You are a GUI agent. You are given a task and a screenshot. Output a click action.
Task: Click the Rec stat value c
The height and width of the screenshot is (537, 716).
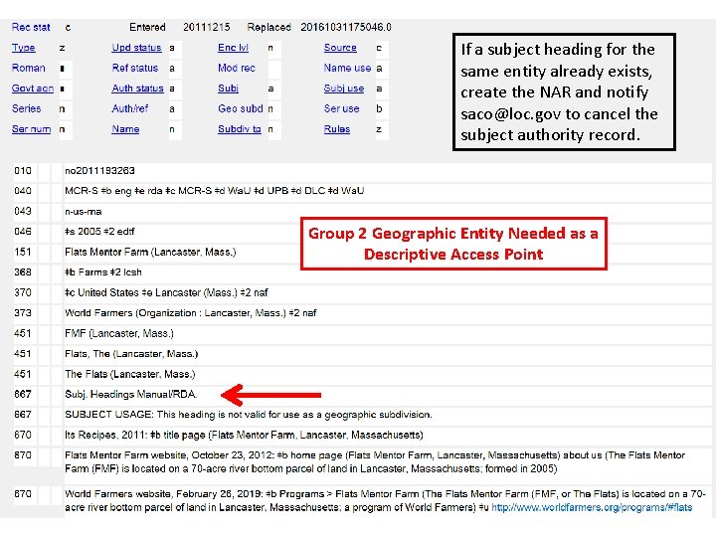[x=68, y=28]
